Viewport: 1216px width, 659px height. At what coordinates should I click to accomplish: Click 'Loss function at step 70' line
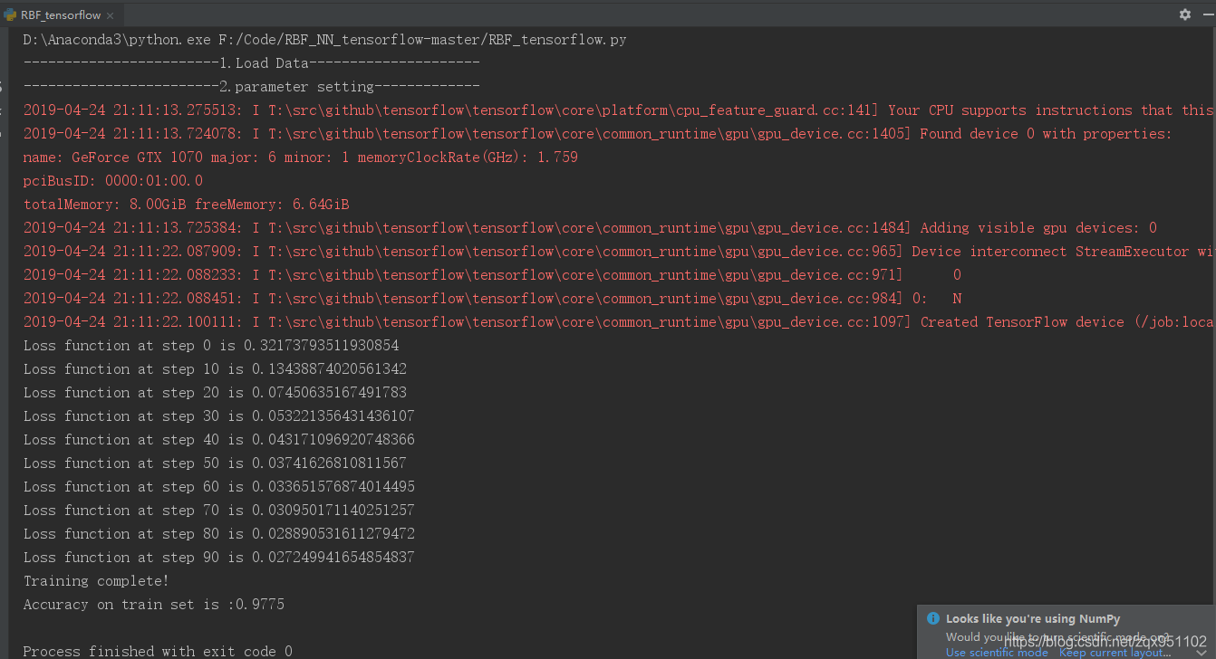[x=218, y=511]
